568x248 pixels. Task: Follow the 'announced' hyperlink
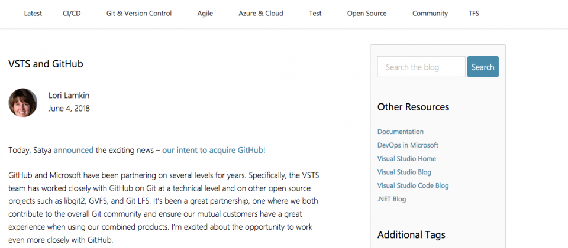73,150
